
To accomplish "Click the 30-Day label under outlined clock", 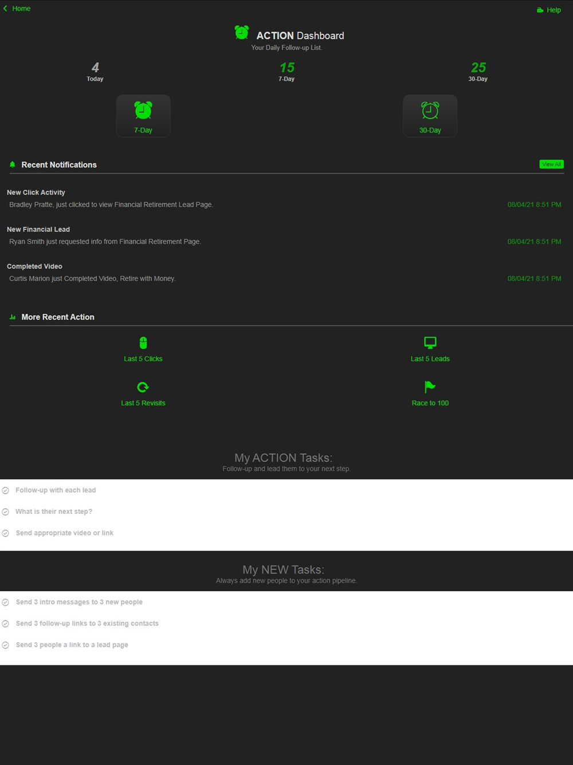I will [430, 130].
